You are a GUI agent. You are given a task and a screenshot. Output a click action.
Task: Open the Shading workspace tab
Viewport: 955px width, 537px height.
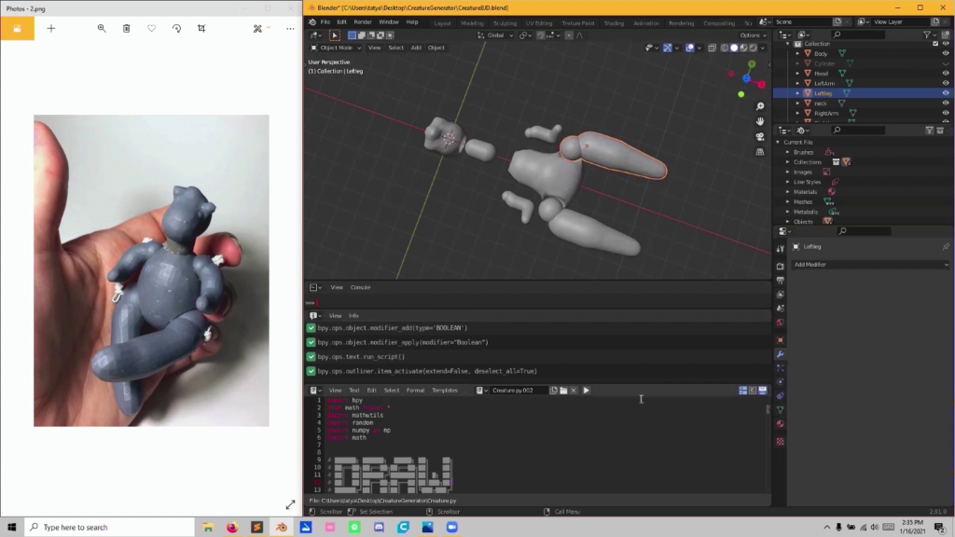coord(614,23)
